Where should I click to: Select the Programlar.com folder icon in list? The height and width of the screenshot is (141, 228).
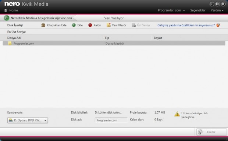tap(10, 44)
